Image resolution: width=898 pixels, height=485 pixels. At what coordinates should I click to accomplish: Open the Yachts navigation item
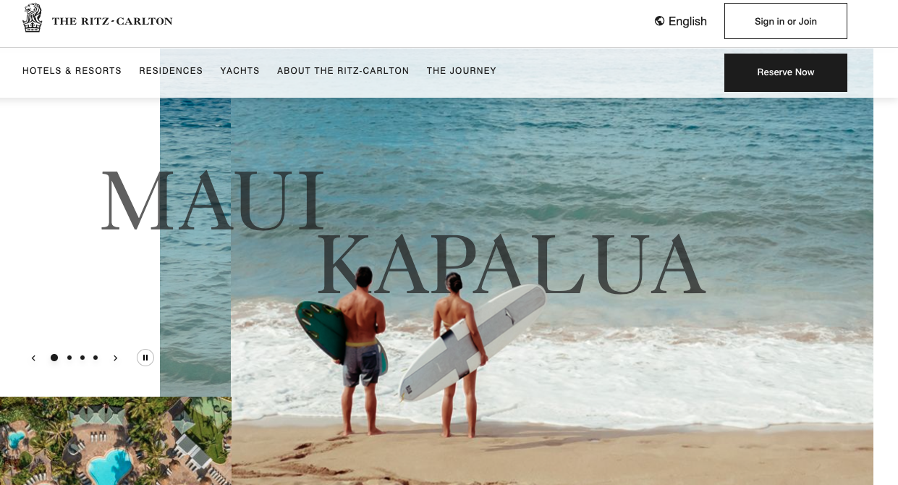coord(240,71)
